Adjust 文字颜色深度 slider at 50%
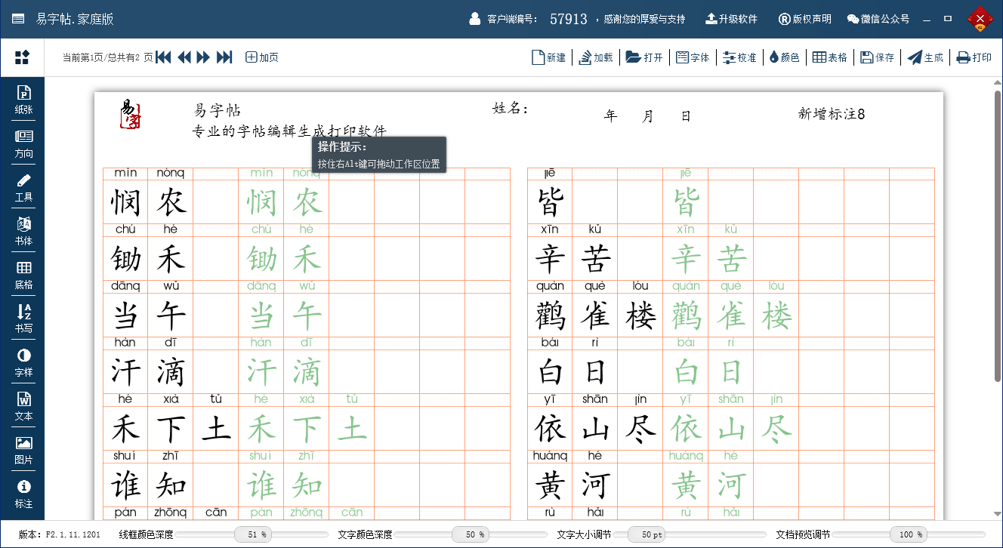The height and width of the screenshot is (548, 1003). tap(470, 534)
